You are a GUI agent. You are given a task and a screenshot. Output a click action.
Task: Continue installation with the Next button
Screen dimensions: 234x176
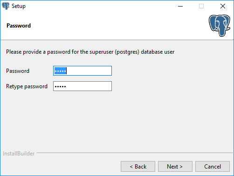pos(175,167)
